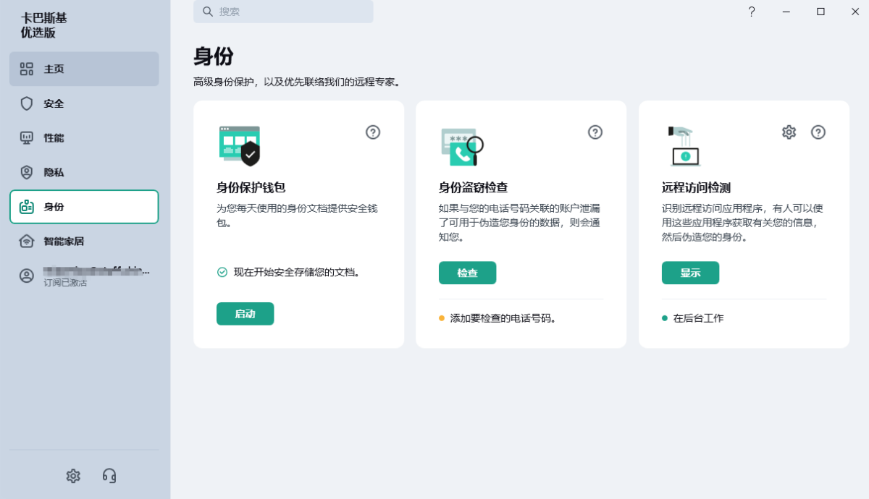The width and height of the screenshot is (869, 499).
Task: Open the 远程访问检测 card settings gear
Action: (x=789, y=132)
